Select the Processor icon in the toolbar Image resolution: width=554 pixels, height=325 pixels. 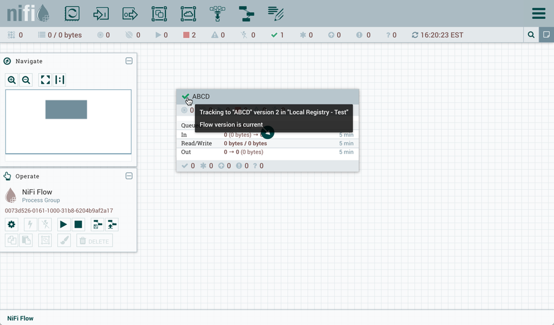tap(72, 13)
